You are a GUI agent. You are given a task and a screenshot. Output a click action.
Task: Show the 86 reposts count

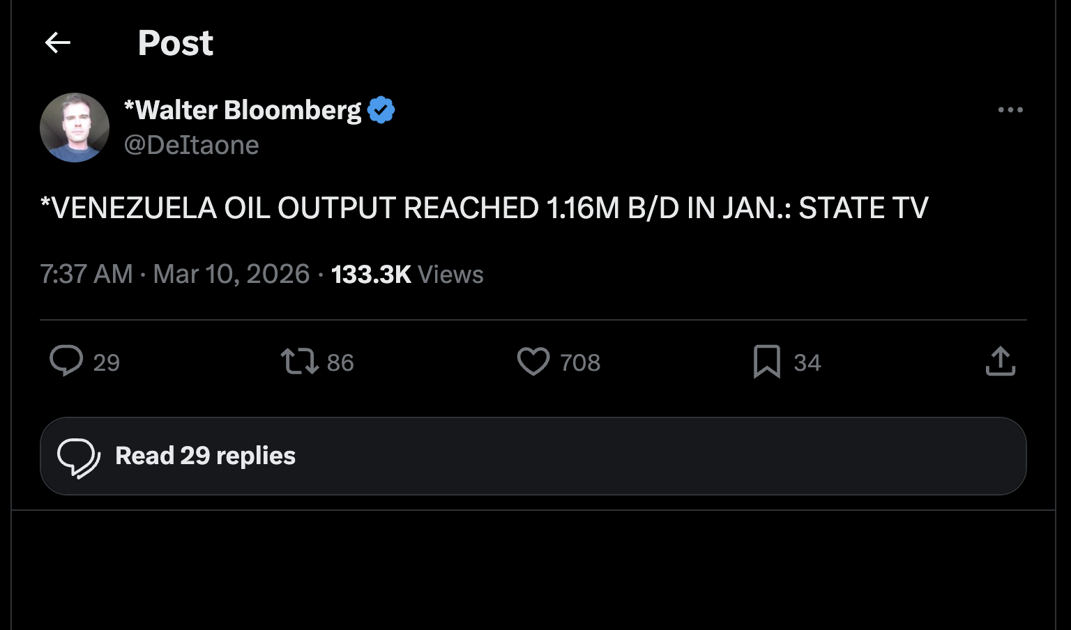[340, 363]
